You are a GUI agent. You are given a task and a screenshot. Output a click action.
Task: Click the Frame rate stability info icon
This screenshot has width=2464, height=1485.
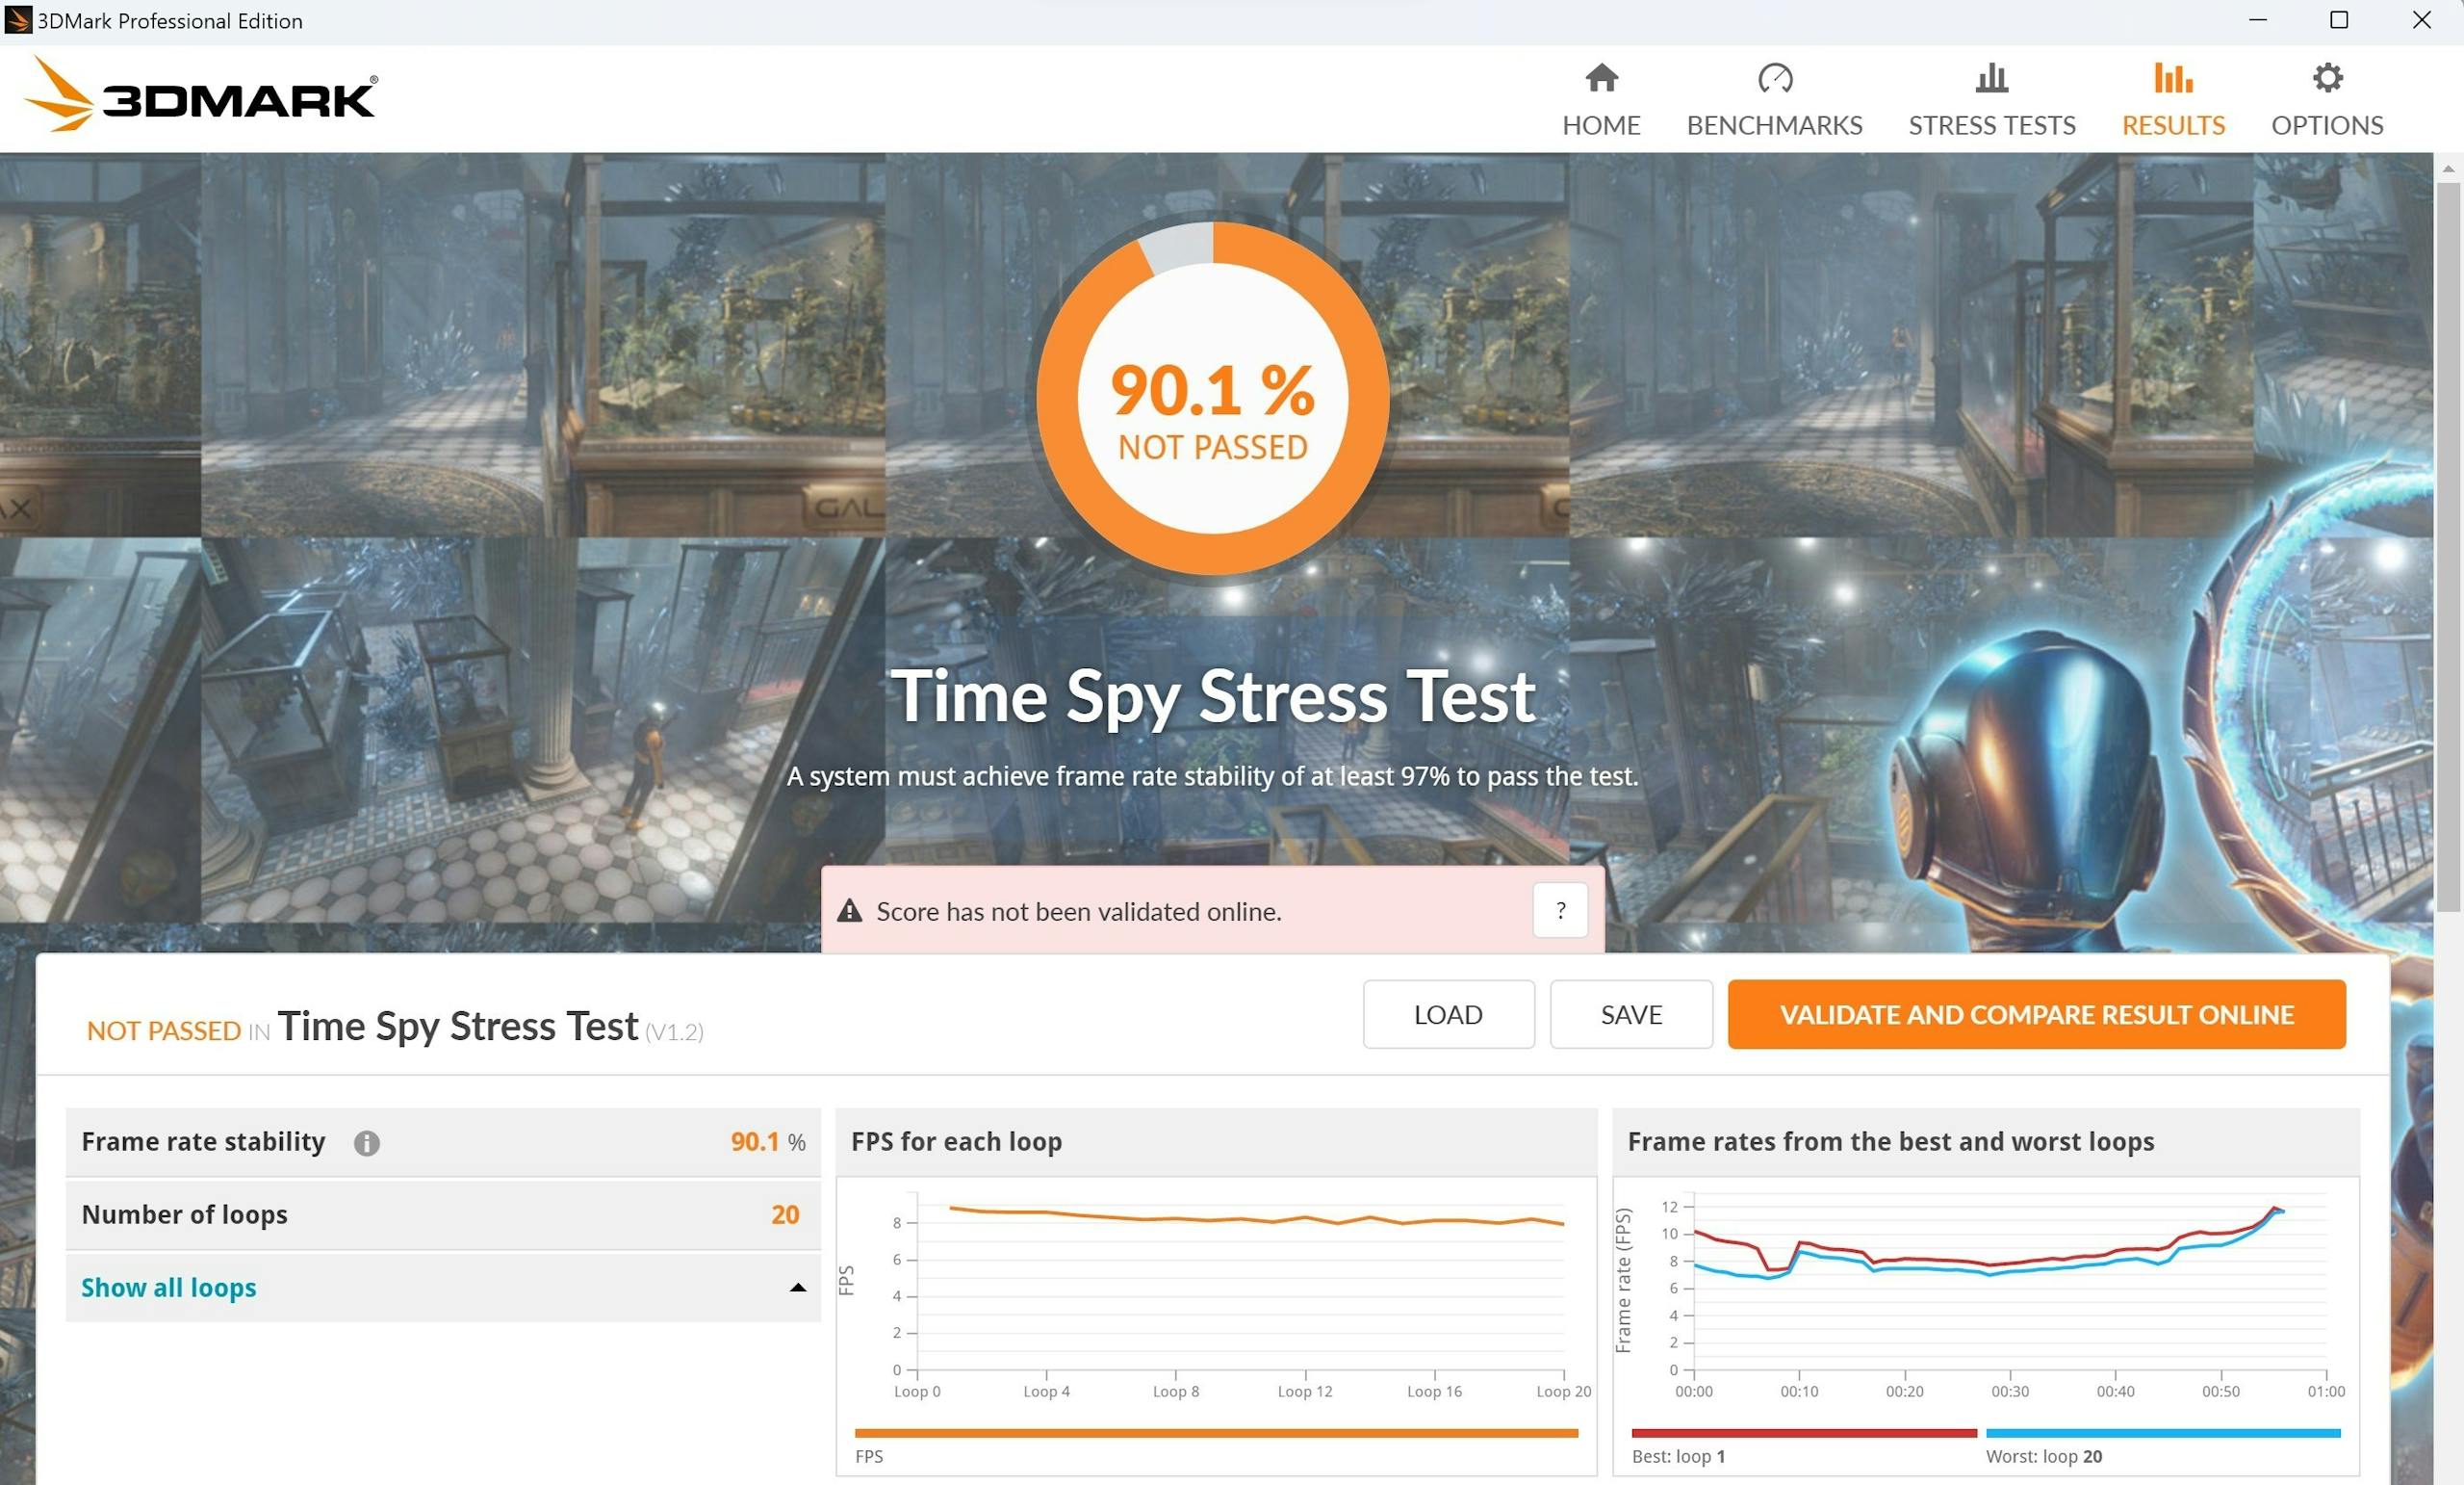(x=366, y=1143)
